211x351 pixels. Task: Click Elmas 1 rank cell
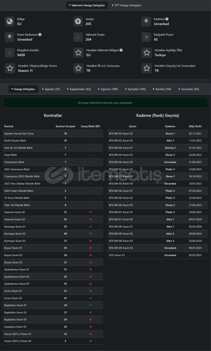170,176
